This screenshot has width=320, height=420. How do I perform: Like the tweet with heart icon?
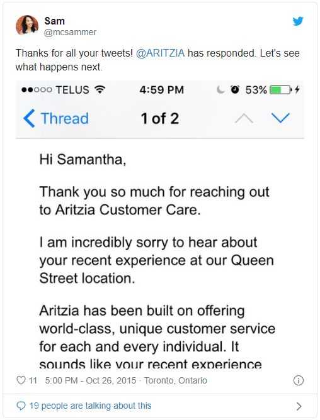(21, 380)
